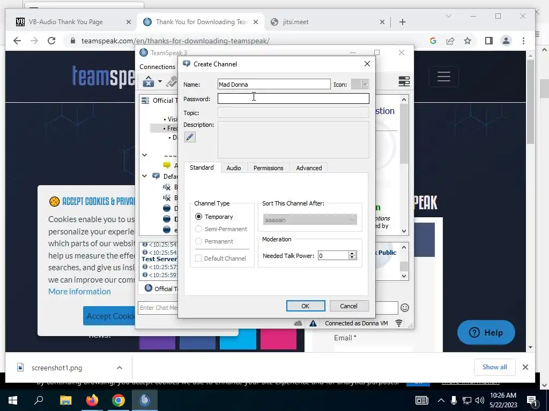
Task: Click the Name field with Mad Donna
Action: [274, 84]
